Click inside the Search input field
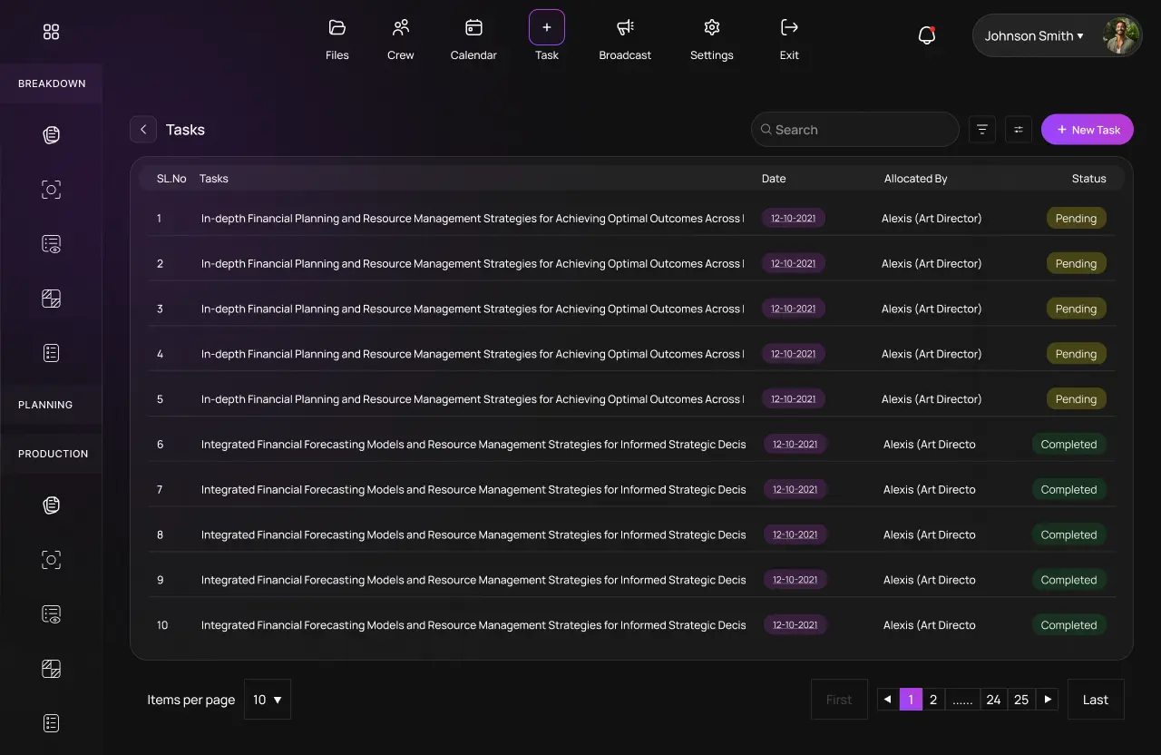1161x755 pixels. click(x=853, y=129)
